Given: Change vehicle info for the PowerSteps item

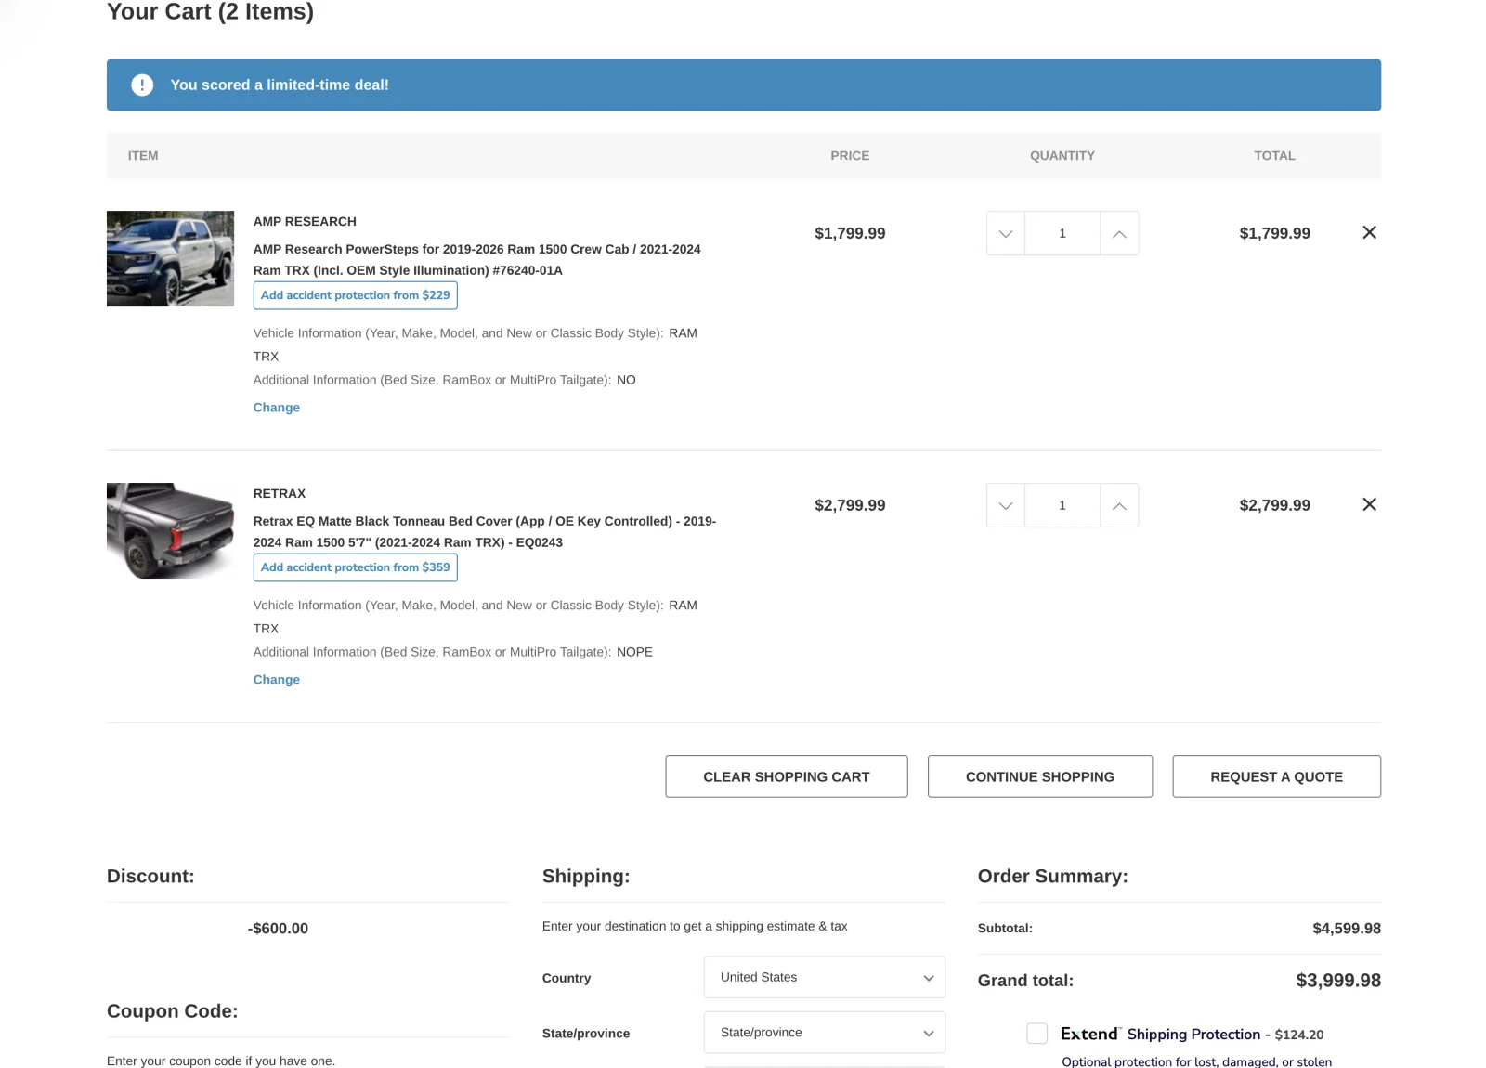Looking at the screenshot, I should (276, 407).
